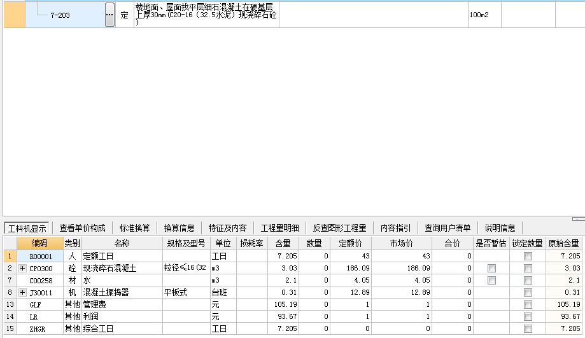This screenshot has height=338, width=585.
Task: Select the LR code cell
Action: click(x=40, y=317)
